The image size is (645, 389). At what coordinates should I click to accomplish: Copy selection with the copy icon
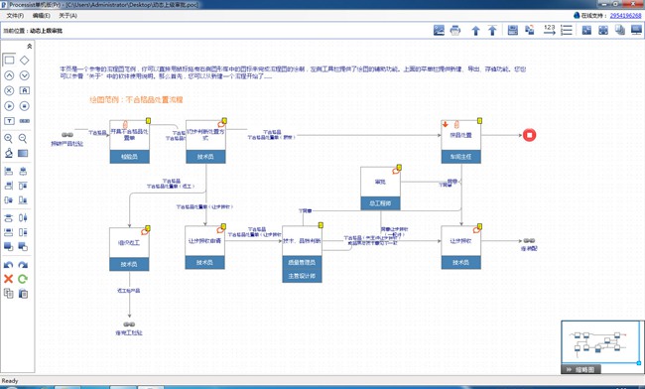click(8, 294)
